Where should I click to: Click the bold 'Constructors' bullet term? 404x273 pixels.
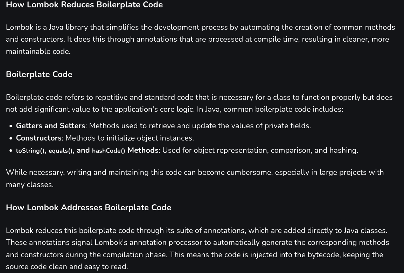39,138
